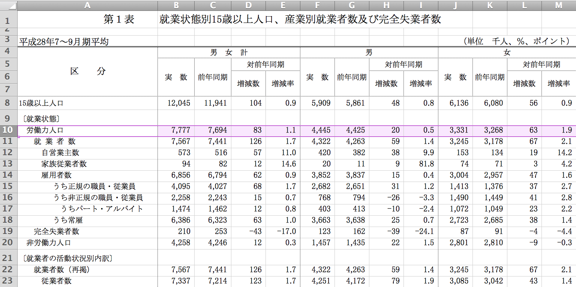Select the cell with rate 81.8
Image resolution: width=576 pixels, height=287 pixels.
pos(421,164)
